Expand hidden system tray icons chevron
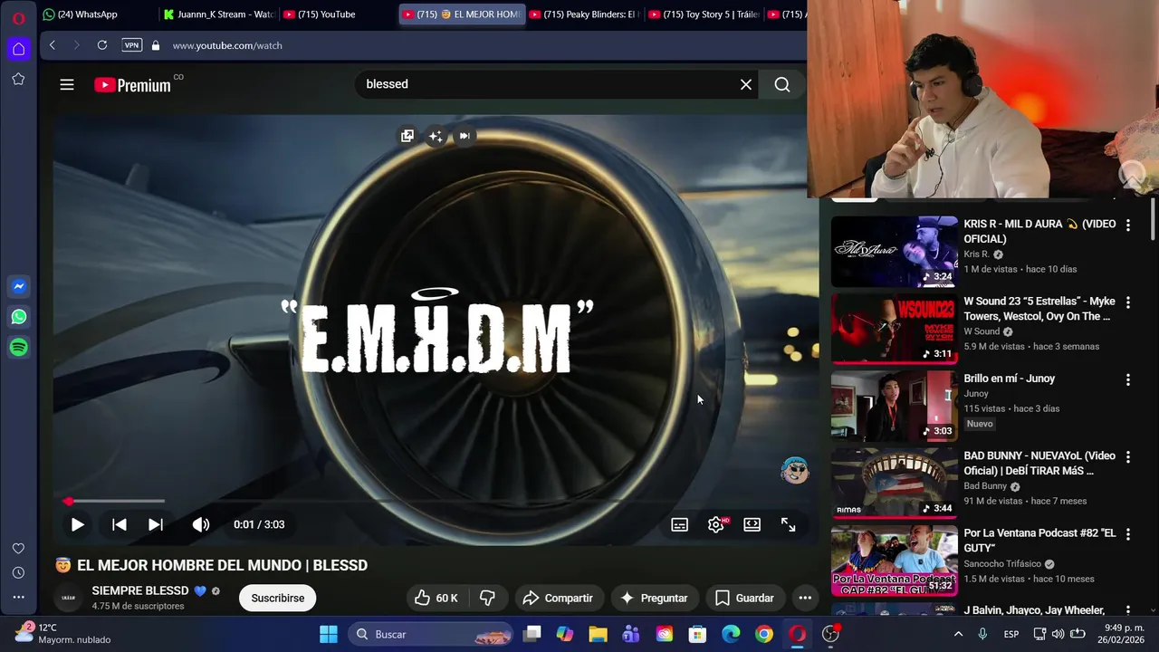The height and width of the screenshot is (652, 1159). (x=958, y=634)
